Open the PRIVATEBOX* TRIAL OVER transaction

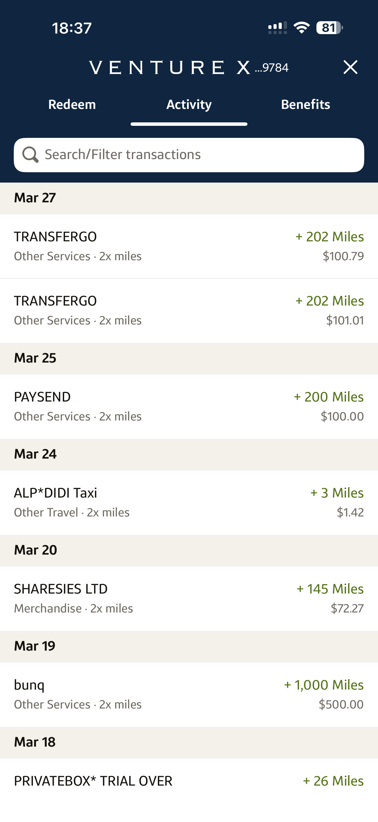tap(189, 781)
